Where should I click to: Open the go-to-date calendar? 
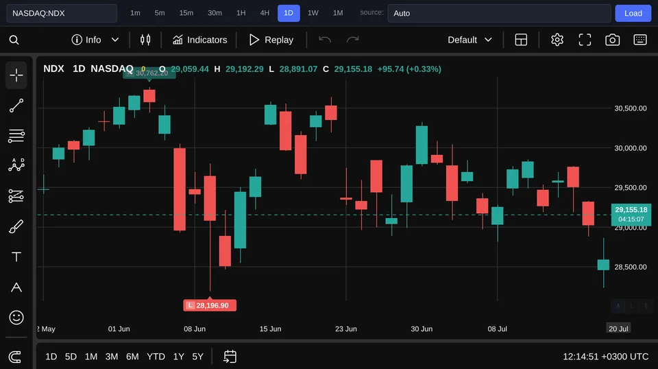(230, 357)
